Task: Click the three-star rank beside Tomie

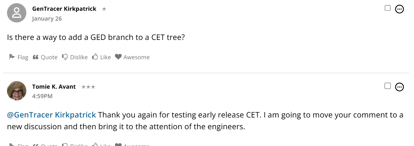Action: pos(88,87)
